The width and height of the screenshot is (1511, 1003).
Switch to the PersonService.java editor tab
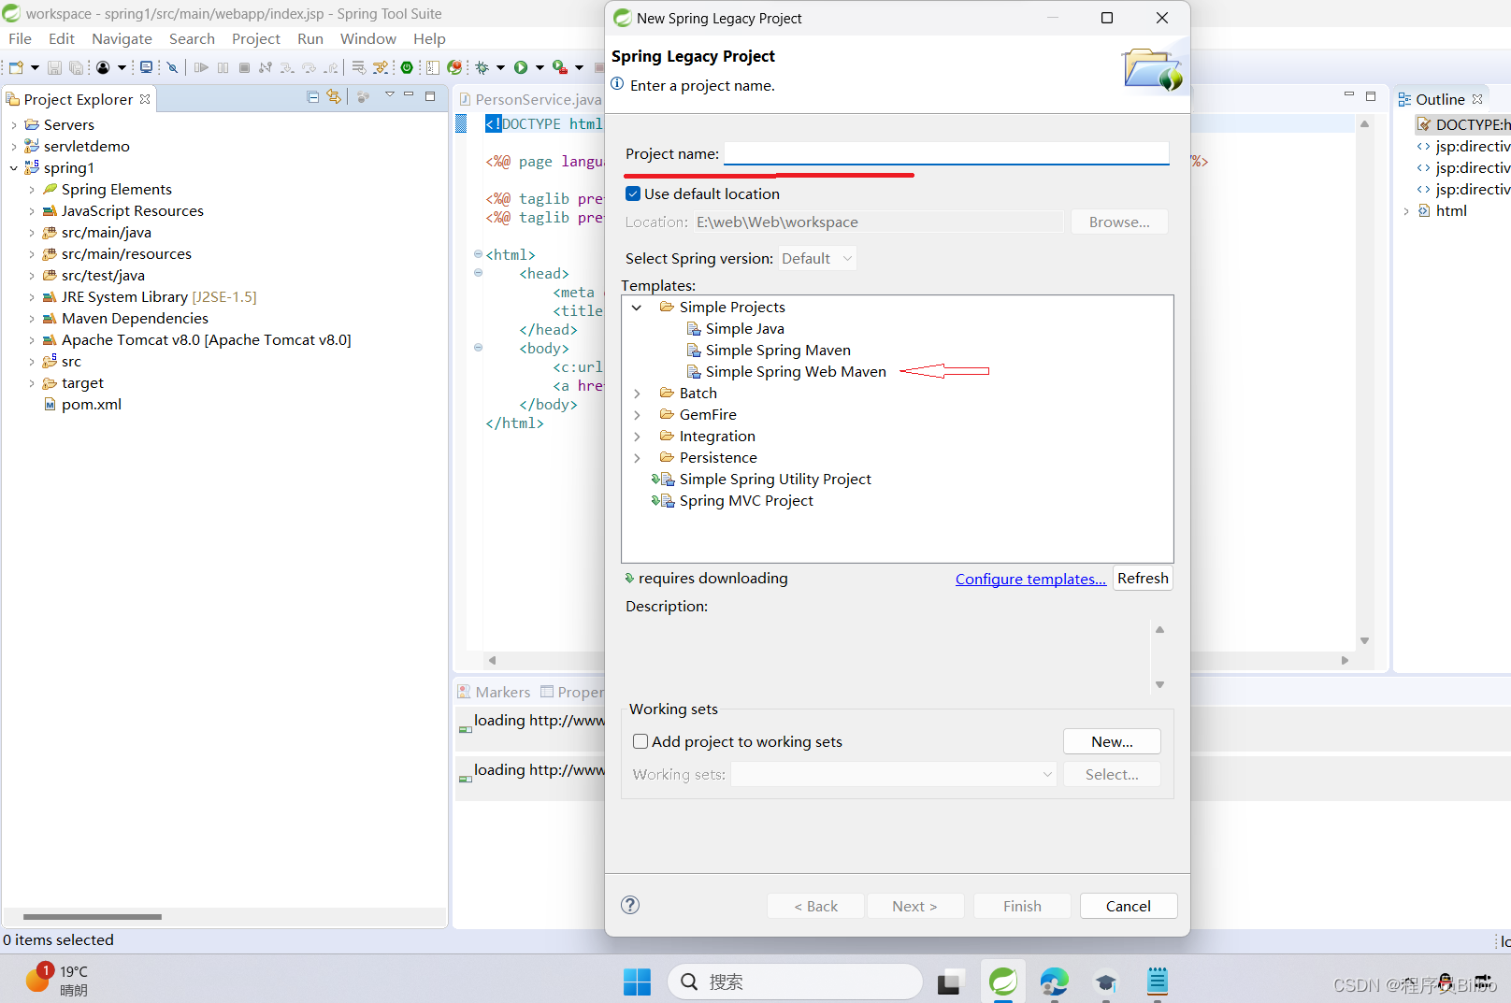point(531,99)
